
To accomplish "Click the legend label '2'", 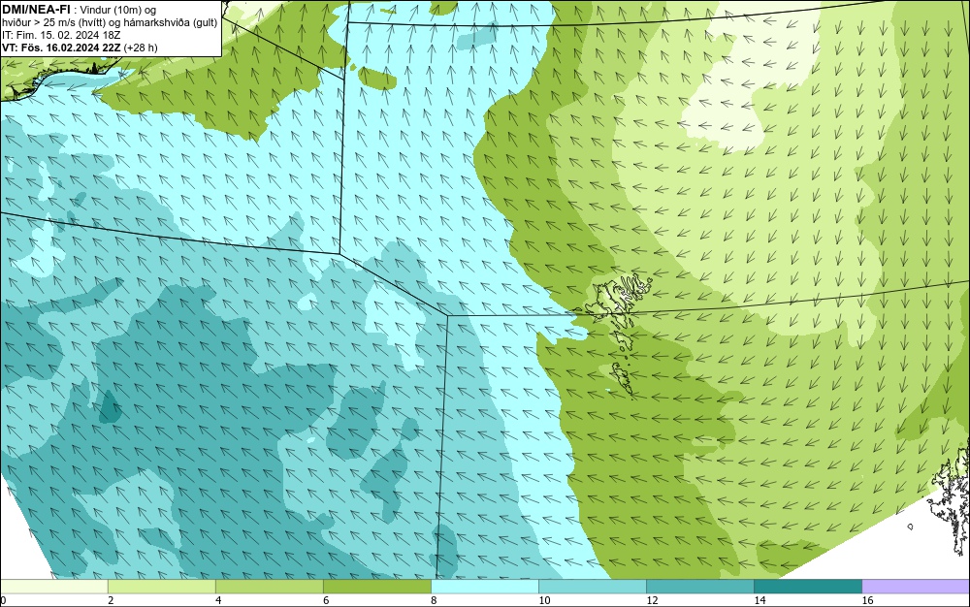I will [111, 600].
